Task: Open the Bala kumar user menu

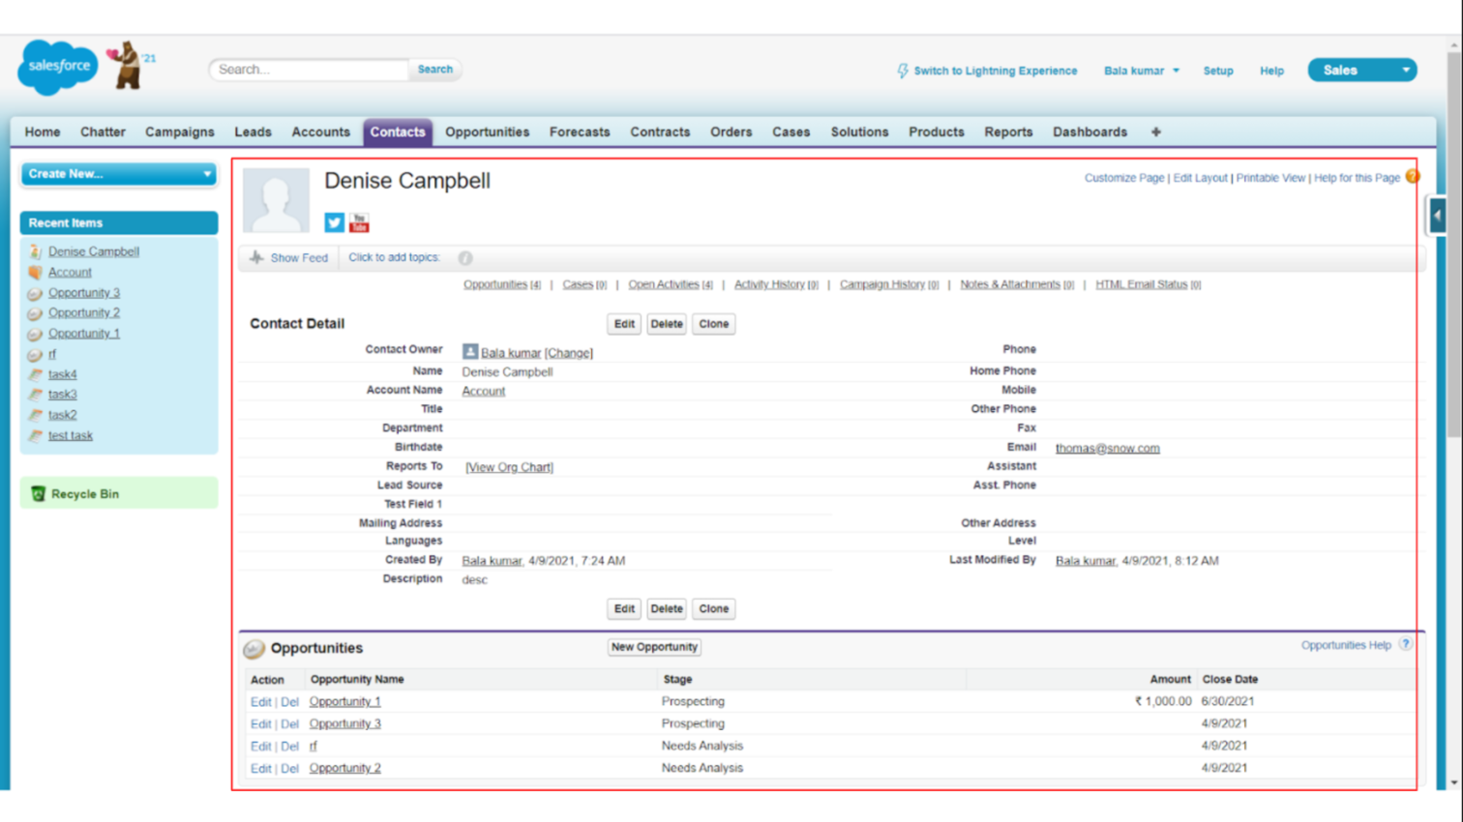Action: [1141, 70]
